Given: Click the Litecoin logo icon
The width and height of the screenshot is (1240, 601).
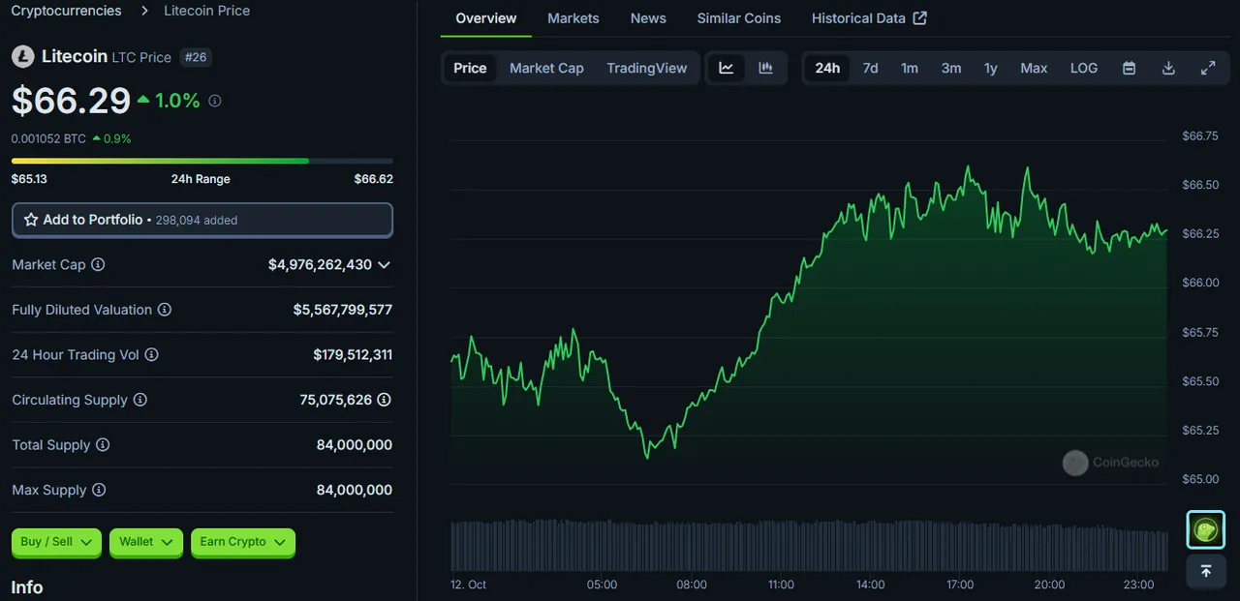Looking at the screenshot, I should click(22, 57).
